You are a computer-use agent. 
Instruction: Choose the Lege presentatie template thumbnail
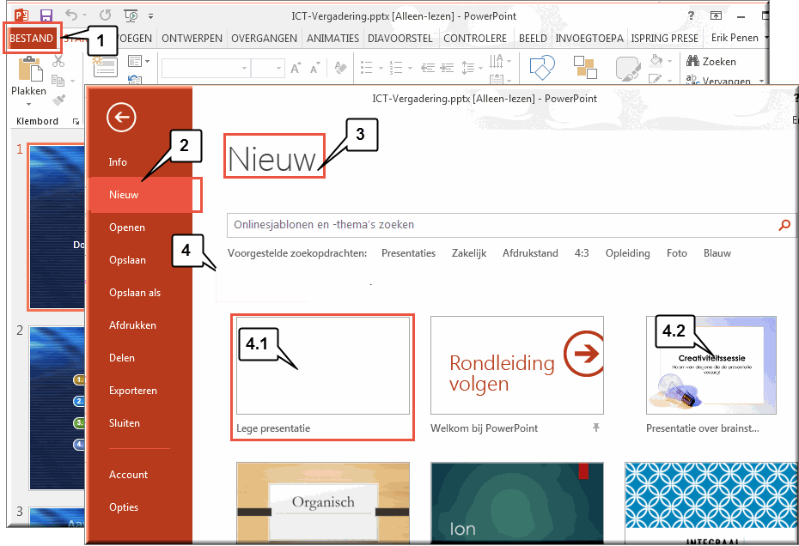tap(322, 366)
